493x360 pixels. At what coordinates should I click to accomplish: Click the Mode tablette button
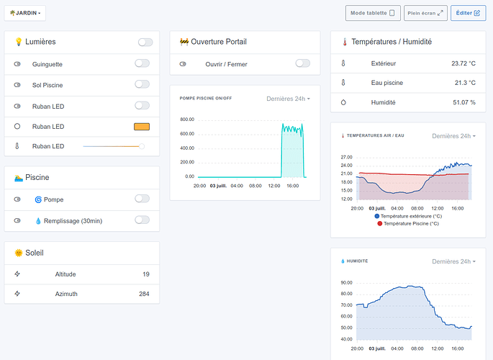coord(372,13)
